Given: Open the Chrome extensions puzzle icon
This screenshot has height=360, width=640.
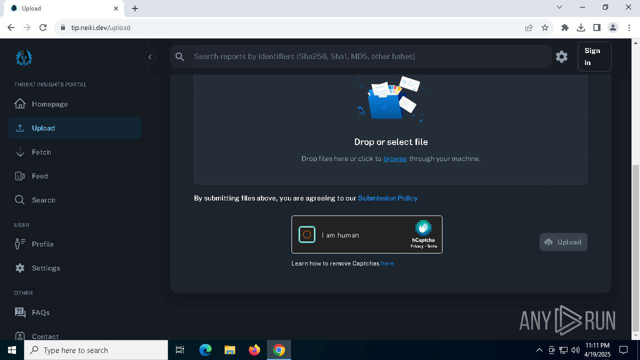Looking at the screenshot, I should (565, 27).
